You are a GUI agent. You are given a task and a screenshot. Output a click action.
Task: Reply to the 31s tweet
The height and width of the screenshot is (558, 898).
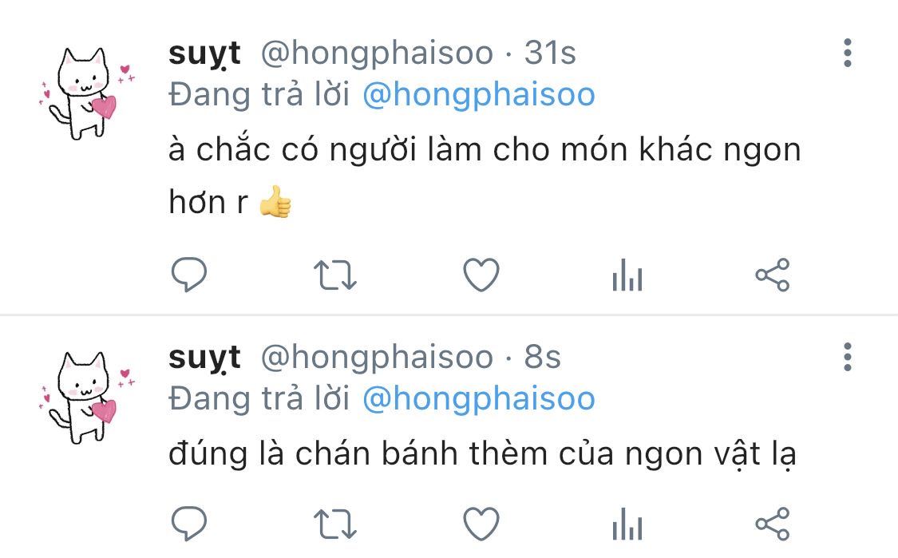click(x=189, y=275)
